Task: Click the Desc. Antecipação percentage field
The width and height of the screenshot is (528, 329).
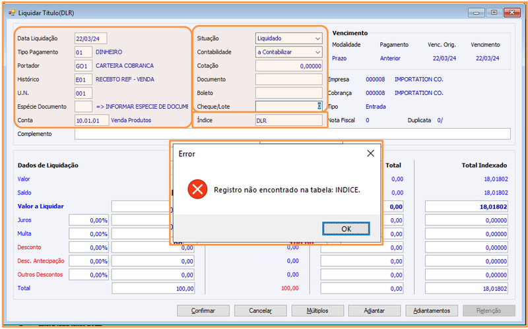Action: 89,261
